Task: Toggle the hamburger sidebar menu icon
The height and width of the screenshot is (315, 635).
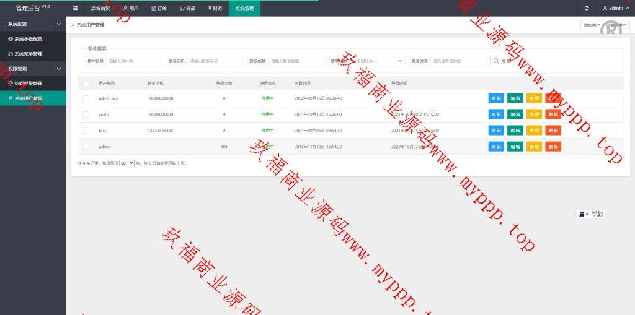Action: click(75, 8)
